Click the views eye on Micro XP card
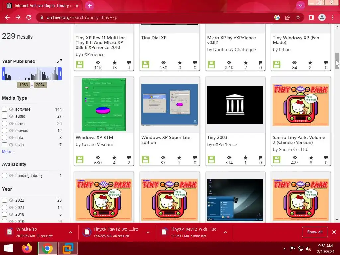 point(229,63)
